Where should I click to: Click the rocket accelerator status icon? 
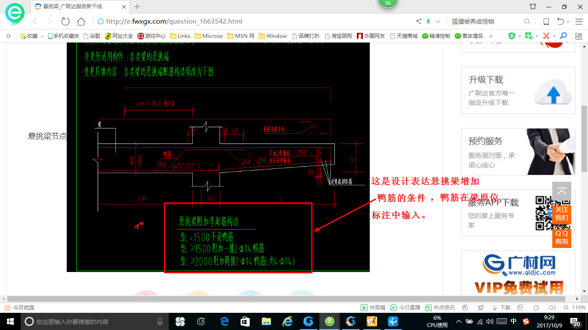[481, 308]
